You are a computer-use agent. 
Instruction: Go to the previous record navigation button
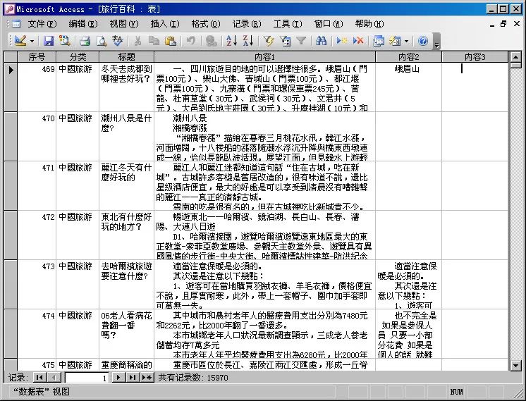[x=54, y=378]
